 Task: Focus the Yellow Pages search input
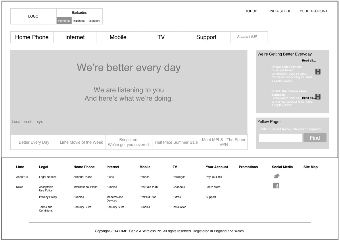281,138
